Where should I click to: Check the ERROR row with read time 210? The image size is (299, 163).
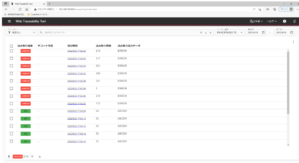click(11, 51)
